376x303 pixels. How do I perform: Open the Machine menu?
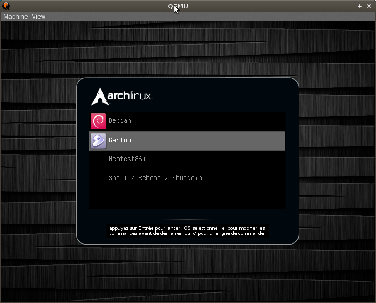pos(15,16)
